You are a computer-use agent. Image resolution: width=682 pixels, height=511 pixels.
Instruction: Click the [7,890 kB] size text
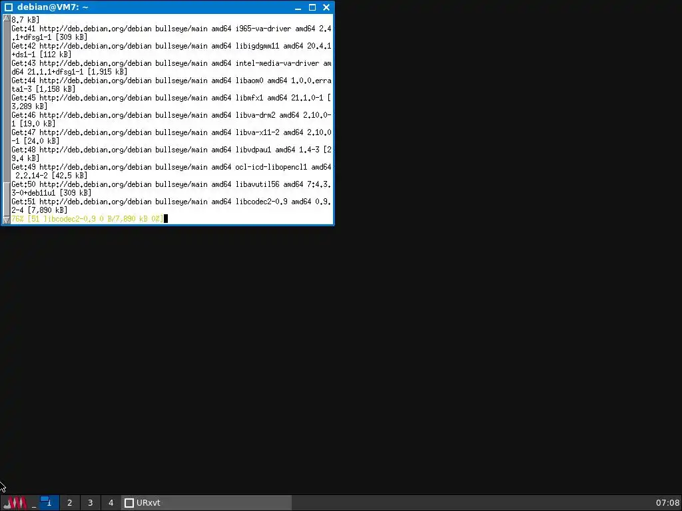(x=47, y=210)
